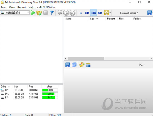Maximize the Directory Size window
This screenshot has width=153, height=116.
(139, 2)
